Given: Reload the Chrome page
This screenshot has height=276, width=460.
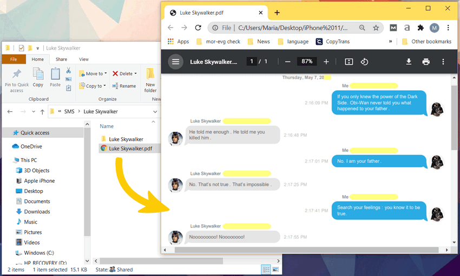Looking at the screenshot, I should [198, 28].
